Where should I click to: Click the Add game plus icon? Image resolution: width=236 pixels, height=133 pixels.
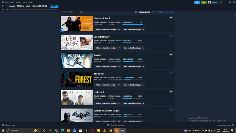click(3, 125)
